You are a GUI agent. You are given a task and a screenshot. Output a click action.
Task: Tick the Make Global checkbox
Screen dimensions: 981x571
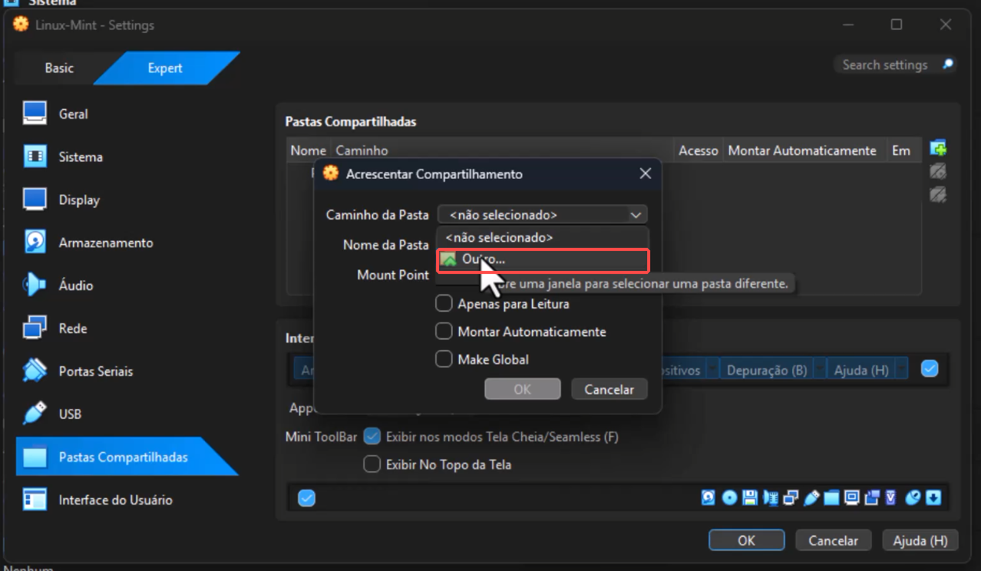[444, 359]
